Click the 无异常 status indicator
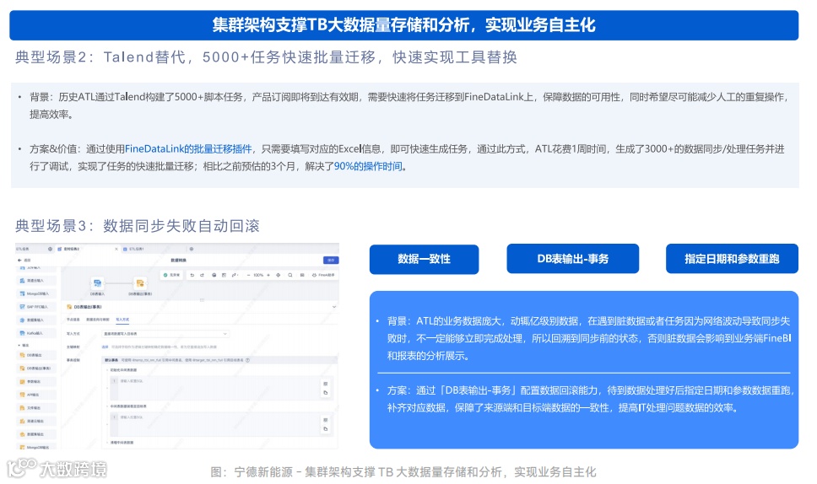This screenshot has width=817, height=484. (172, 275)
